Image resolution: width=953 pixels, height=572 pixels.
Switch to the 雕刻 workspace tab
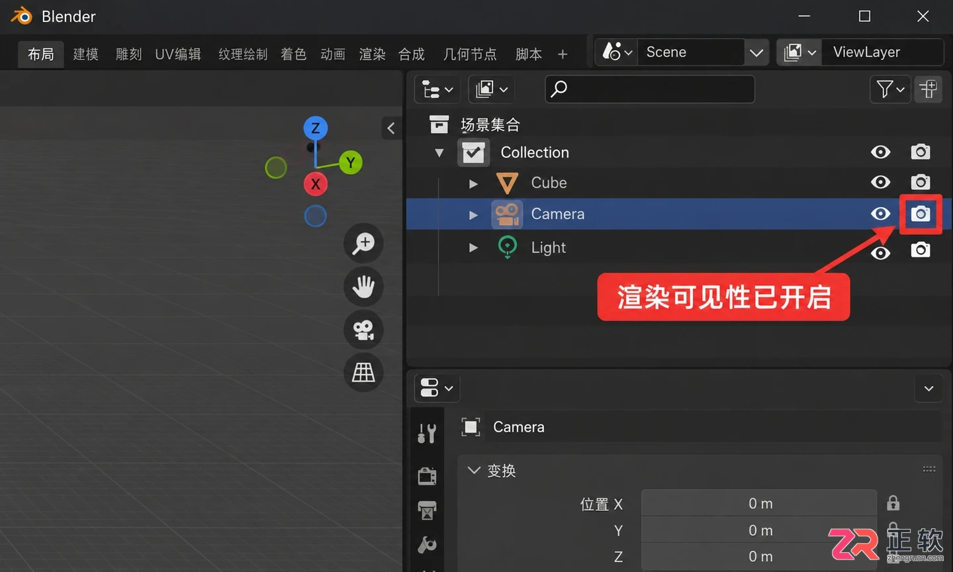click(128, 54)
